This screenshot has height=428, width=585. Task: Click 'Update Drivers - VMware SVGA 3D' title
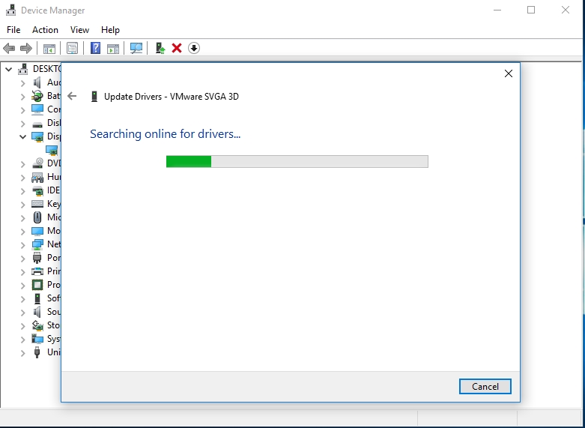point(172,97)
